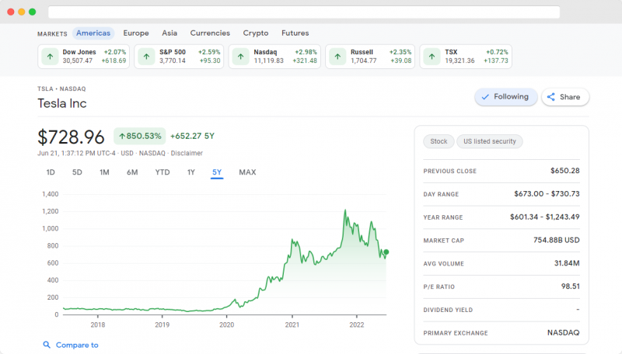Click the P/E Ratio value 98.51
The width and height of the screenshot is (622, 354).
(571, 286)
